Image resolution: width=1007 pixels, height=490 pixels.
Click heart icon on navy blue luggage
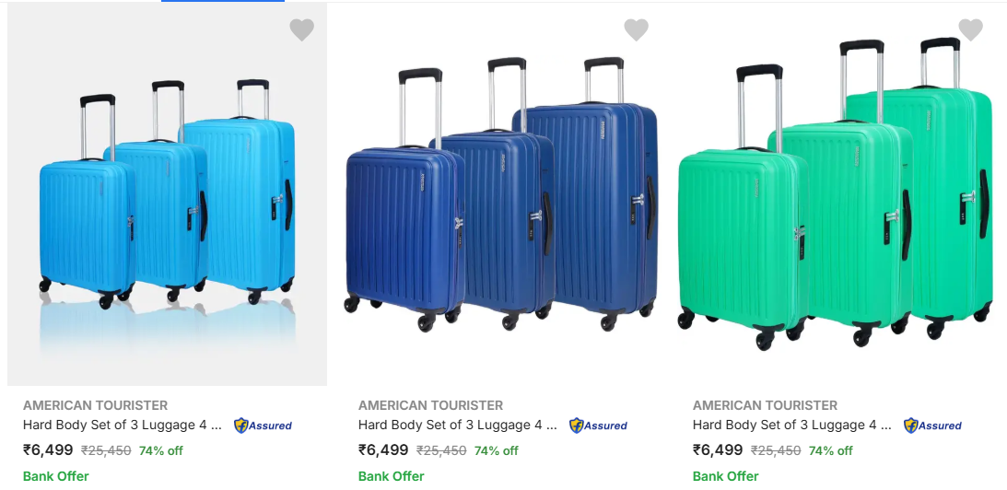point(637,30)
